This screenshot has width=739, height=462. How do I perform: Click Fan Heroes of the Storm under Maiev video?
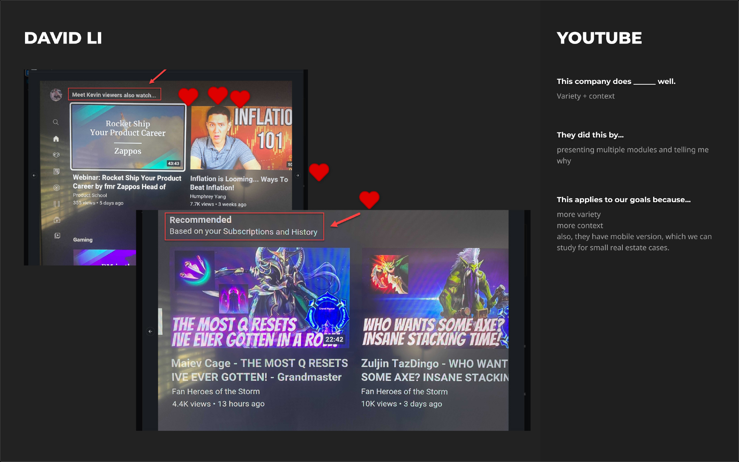pos(216,392)
